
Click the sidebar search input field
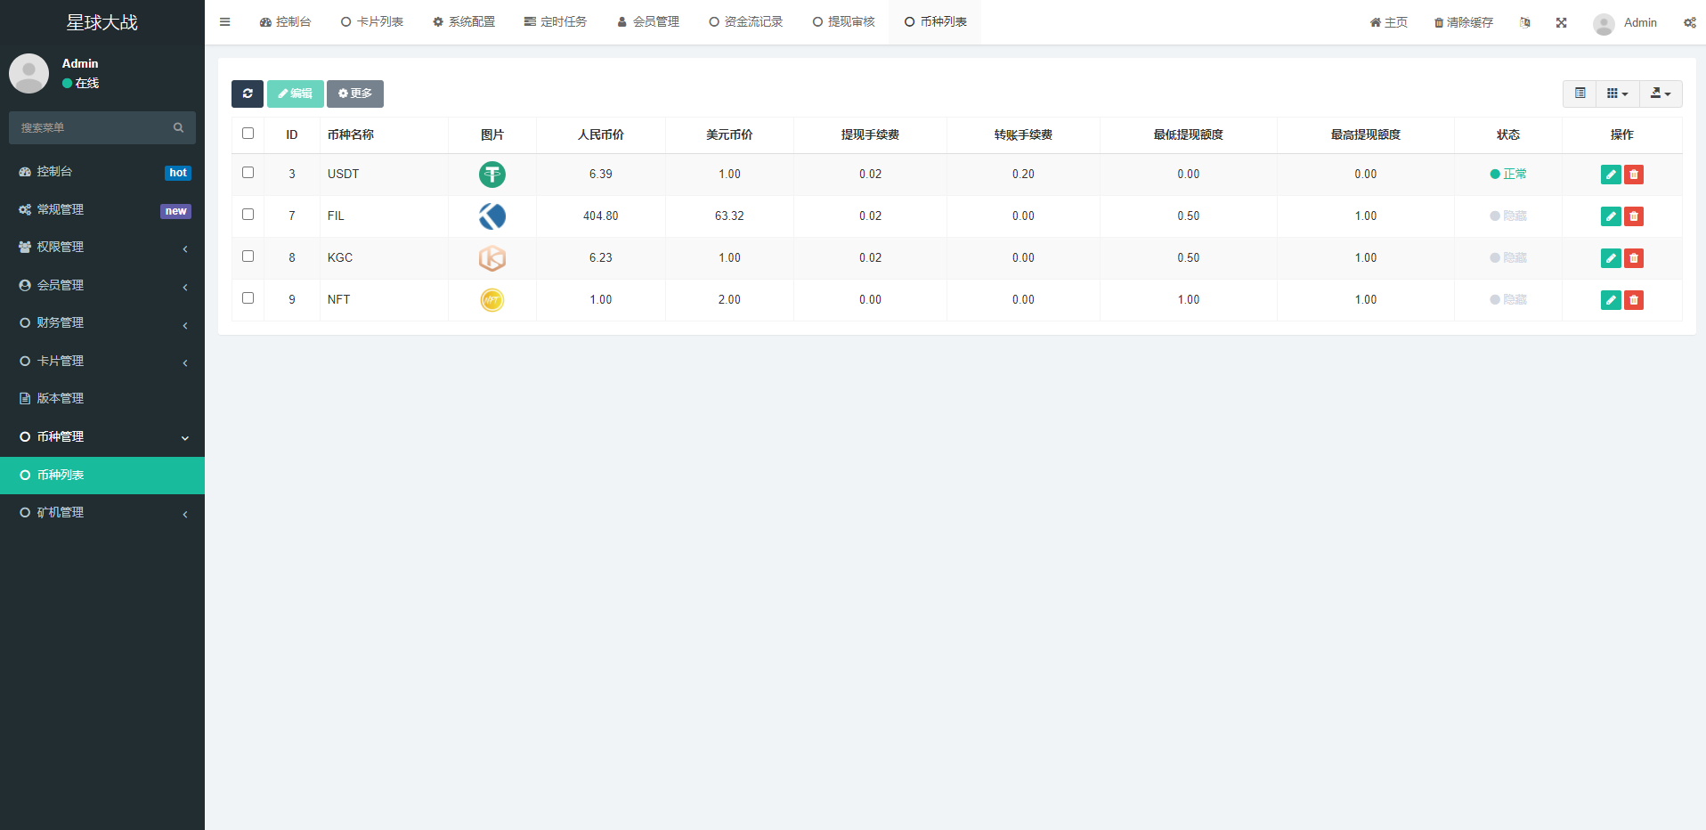pyautogui.click(x=93, y=127)
